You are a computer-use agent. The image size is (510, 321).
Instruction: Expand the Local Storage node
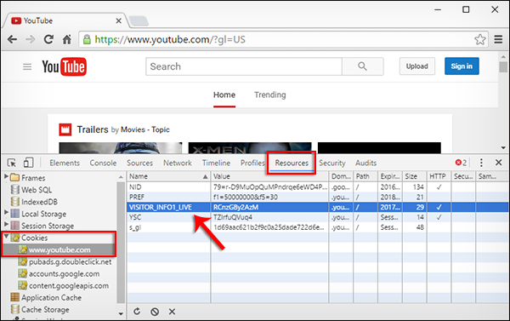click(6, 212)
